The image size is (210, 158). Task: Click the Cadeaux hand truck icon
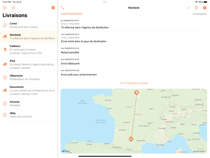pos(5,50)
